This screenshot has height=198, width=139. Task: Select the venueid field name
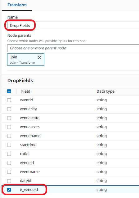coord(27,163)
